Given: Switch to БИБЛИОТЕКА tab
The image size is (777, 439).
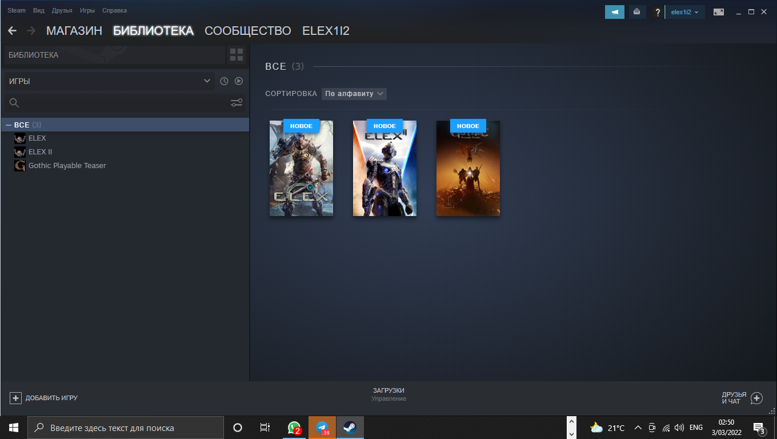Looking at the screenshot, I should (x=154, y=31).
